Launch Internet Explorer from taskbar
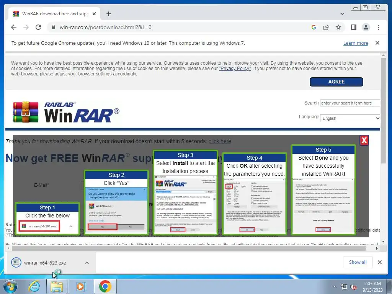The image size is (392, 294). click(34, 286)
